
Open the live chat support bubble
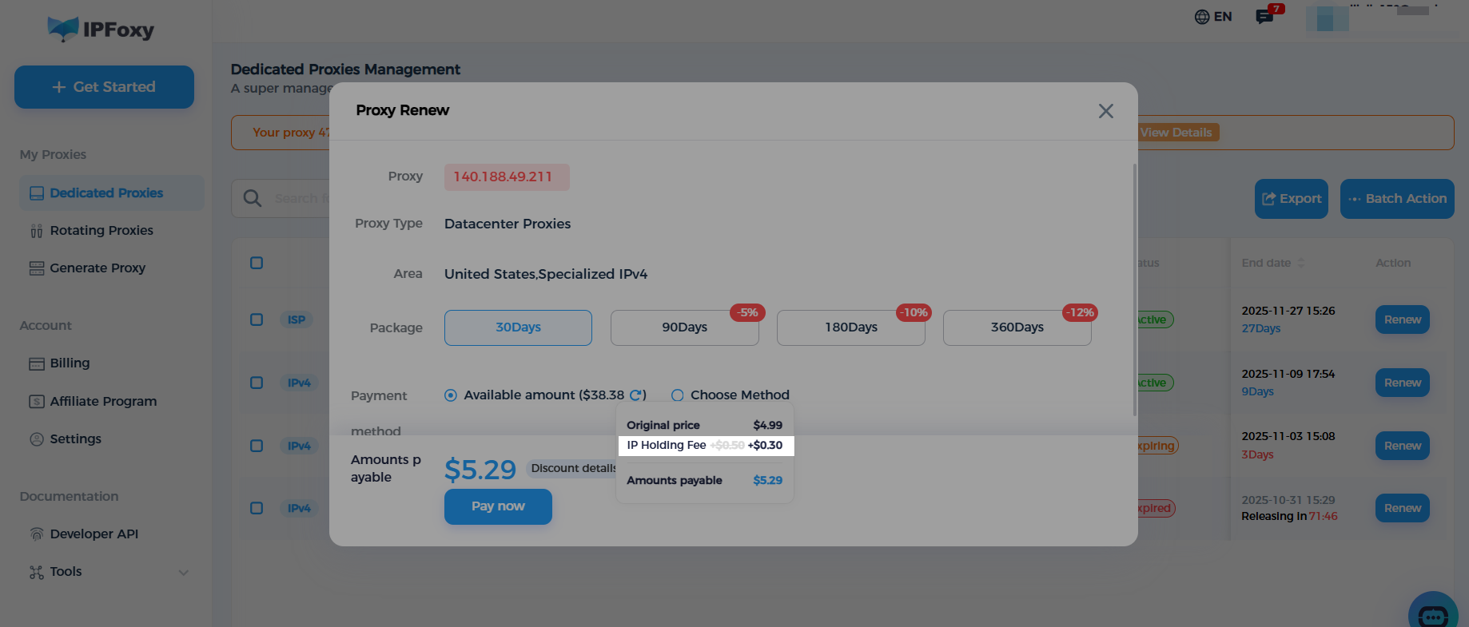pyautogui.click(x=1433, y=613)
